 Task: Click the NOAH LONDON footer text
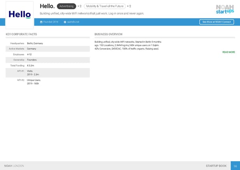[14, 166]
